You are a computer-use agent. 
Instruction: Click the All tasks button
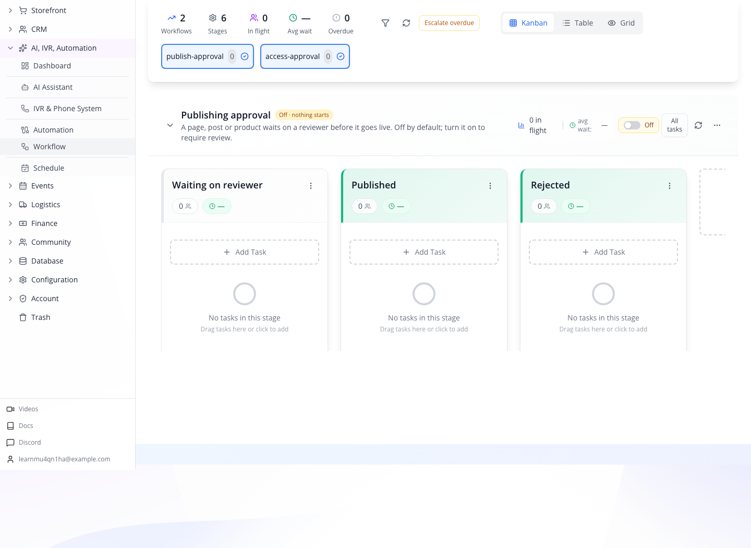[674, 125]
